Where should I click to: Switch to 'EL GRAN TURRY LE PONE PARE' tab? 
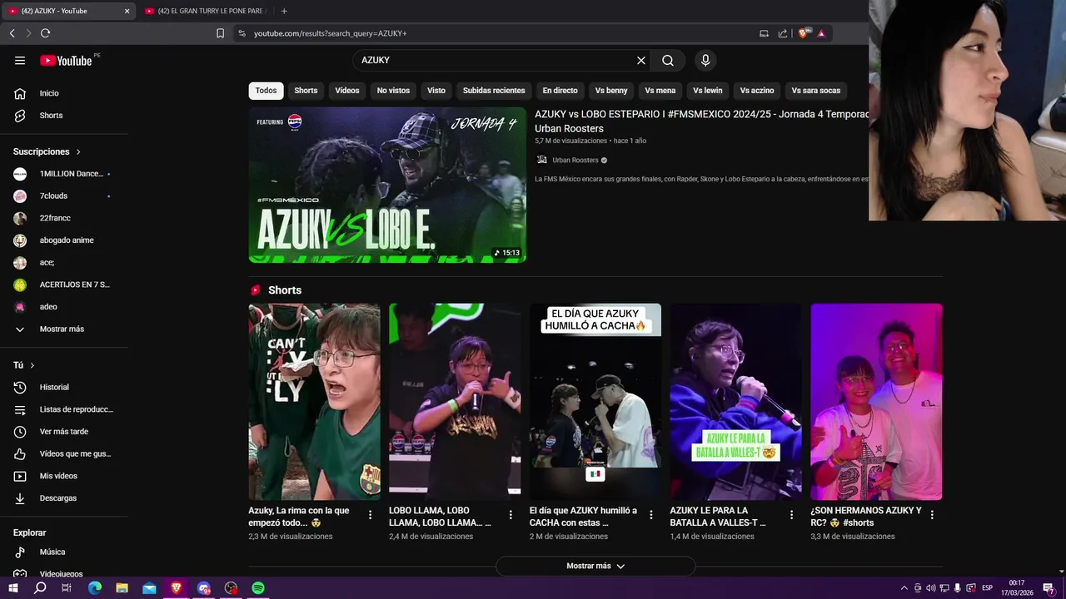point(209,11)
